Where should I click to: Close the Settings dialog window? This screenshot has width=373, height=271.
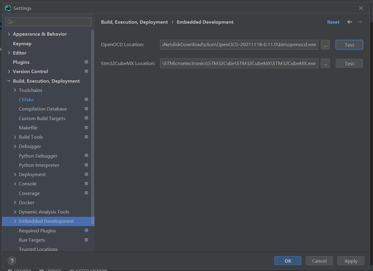pos(361,8)
